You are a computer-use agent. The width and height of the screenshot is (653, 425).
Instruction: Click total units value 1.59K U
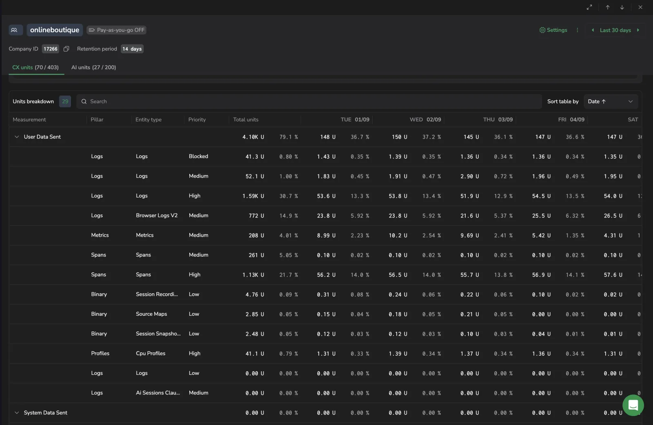click(253, 196)
